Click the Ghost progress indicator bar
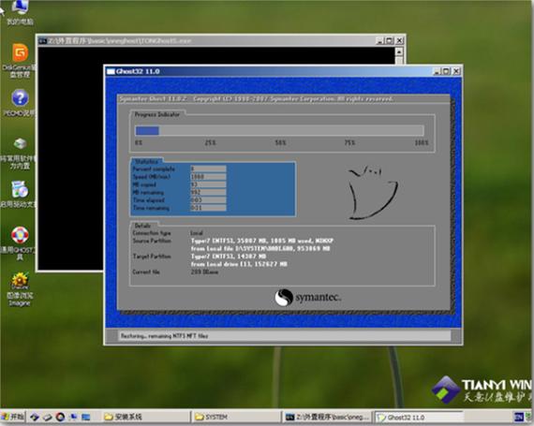 tap(279, 131)
